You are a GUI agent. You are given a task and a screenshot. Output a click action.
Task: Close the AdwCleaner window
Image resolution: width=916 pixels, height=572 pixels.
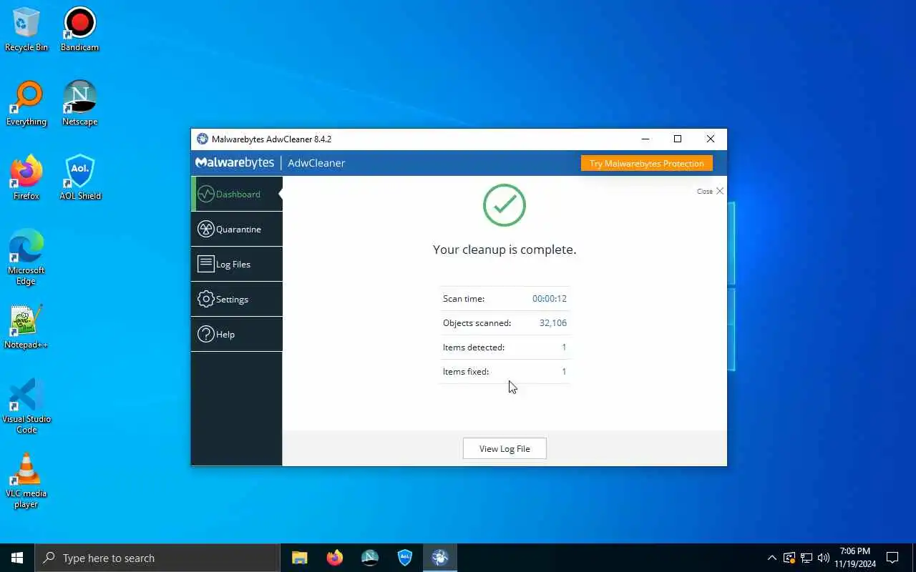[x=711, y=139]
